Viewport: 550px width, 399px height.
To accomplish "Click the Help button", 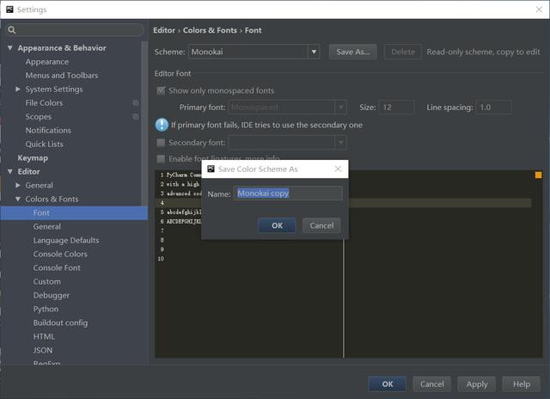I will [x=522, y=384].
